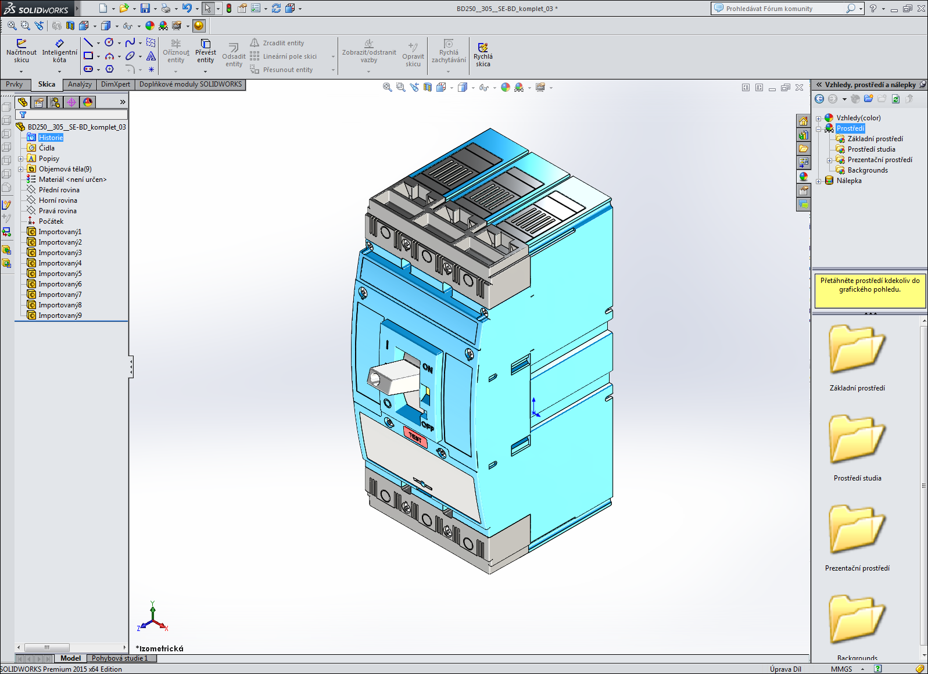Open the Custom Properties tab in the task pane
The width and height of the screenshot is (928, 674).
pyautogui.click(x=804, y=191)
